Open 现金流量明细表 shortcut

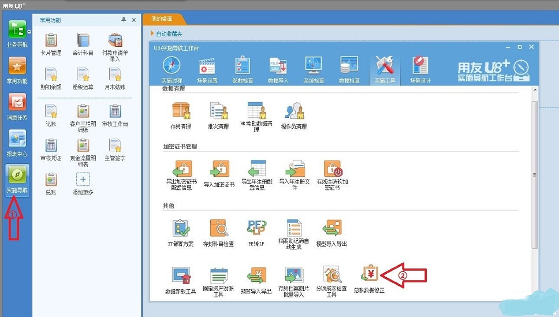[x=83, y=152]
